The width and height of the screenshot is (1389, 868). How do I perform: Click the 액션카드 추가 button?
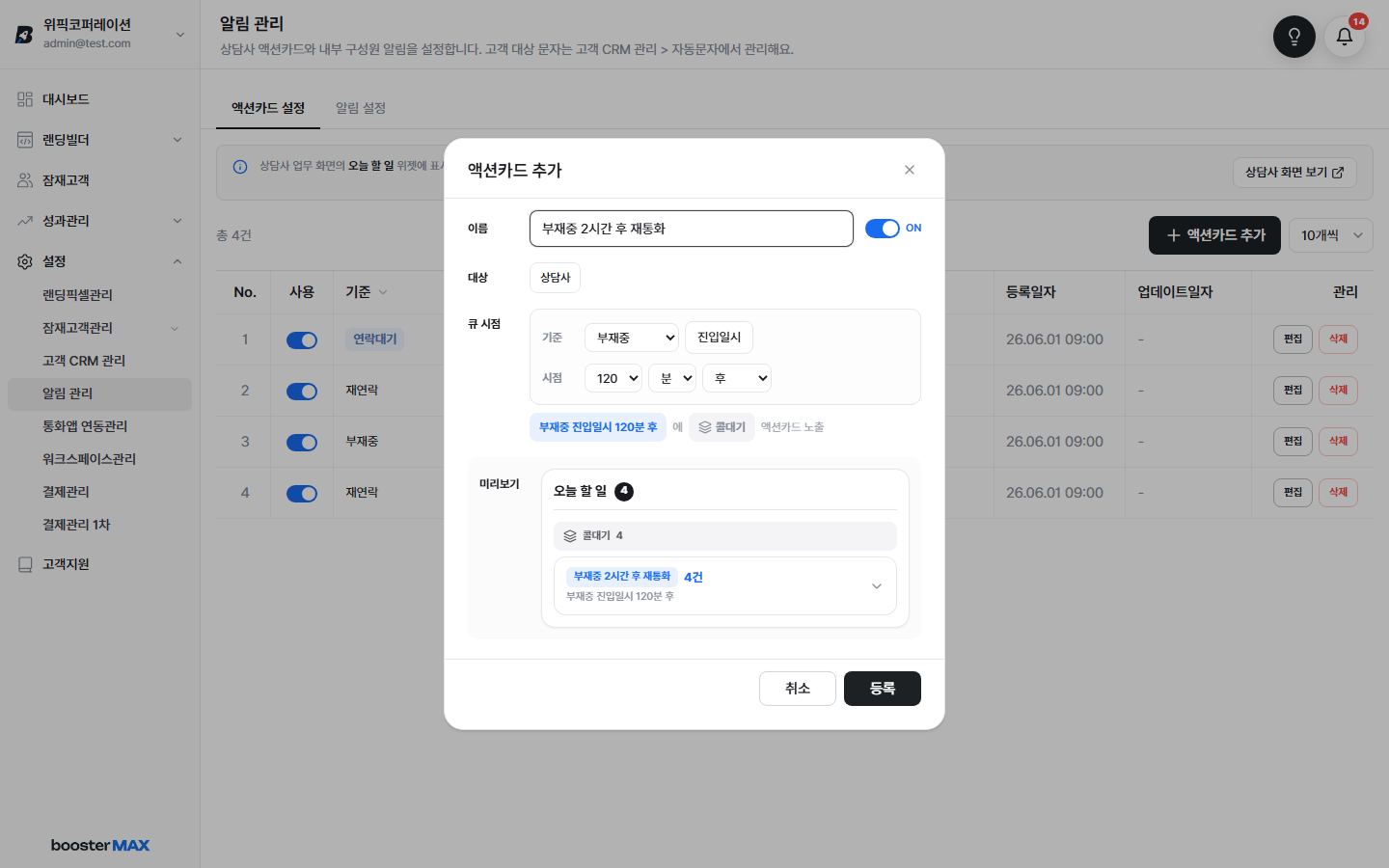click(1214, 235)
